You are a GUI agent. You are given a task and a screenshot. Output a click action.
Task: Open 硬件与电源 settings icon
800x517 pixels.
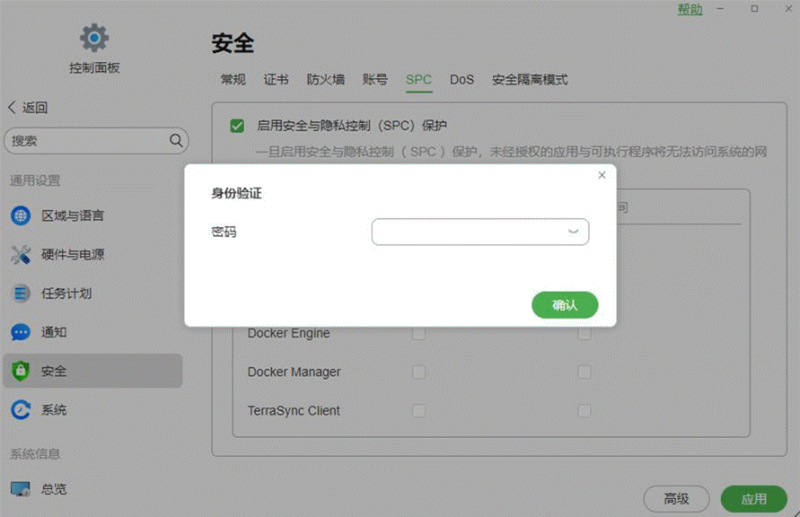[x=20, y=254]
